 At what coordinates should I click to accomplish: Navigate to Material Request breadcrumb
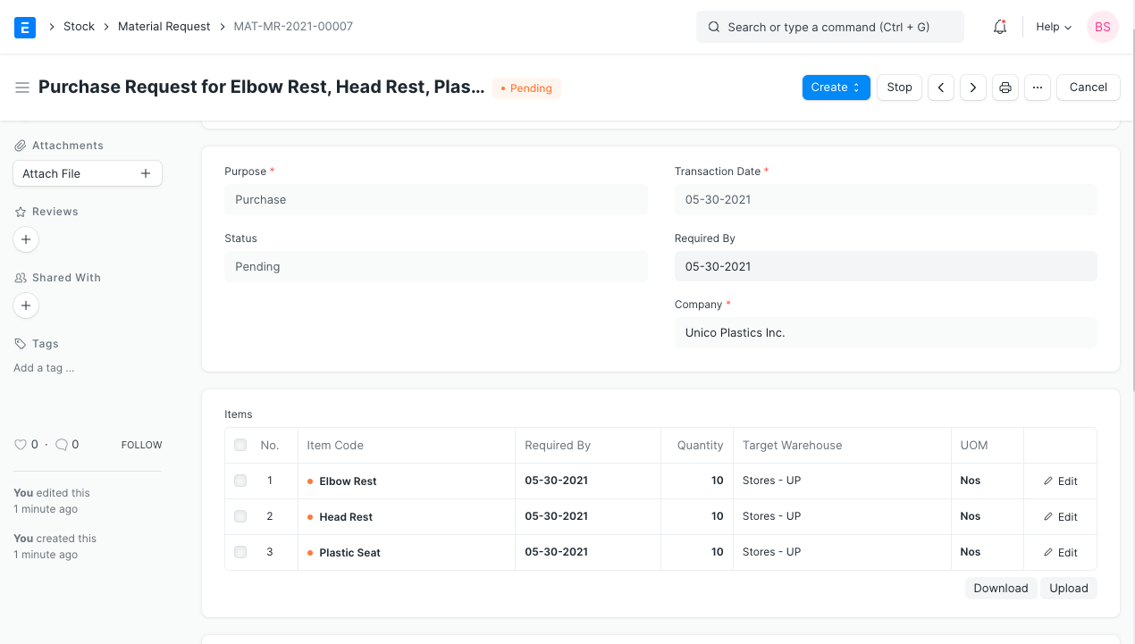[x=164, y=27]
